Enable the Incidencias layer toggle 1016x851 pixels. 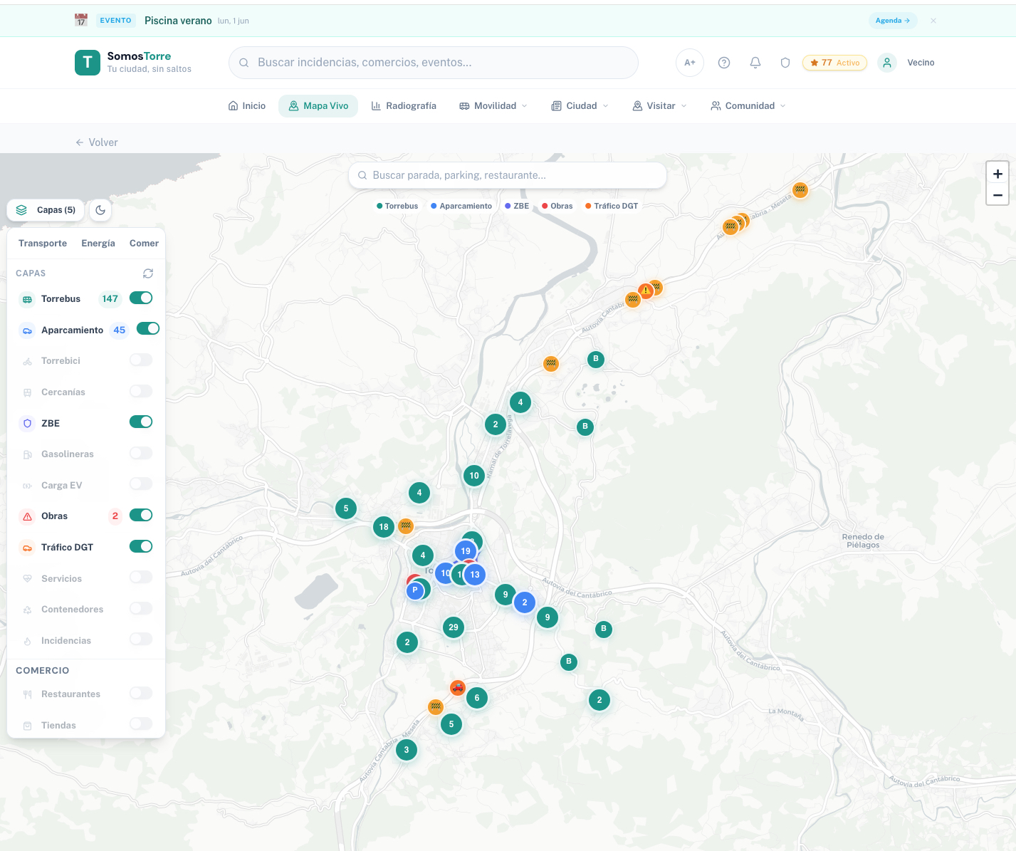[141, 639]
